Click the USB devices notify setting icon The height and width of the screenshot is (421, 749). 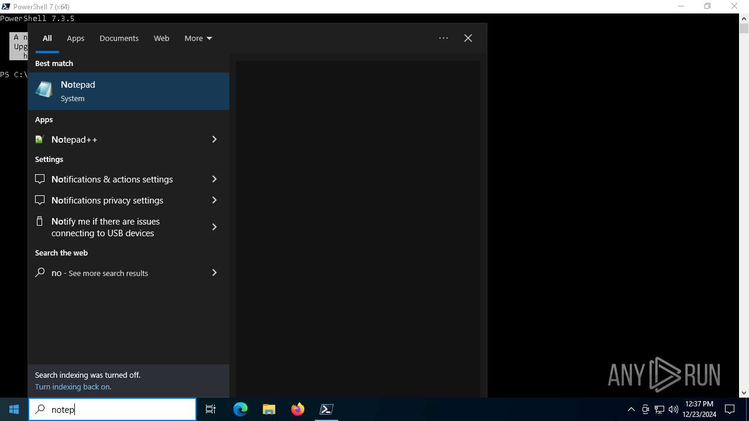(40, 221)
